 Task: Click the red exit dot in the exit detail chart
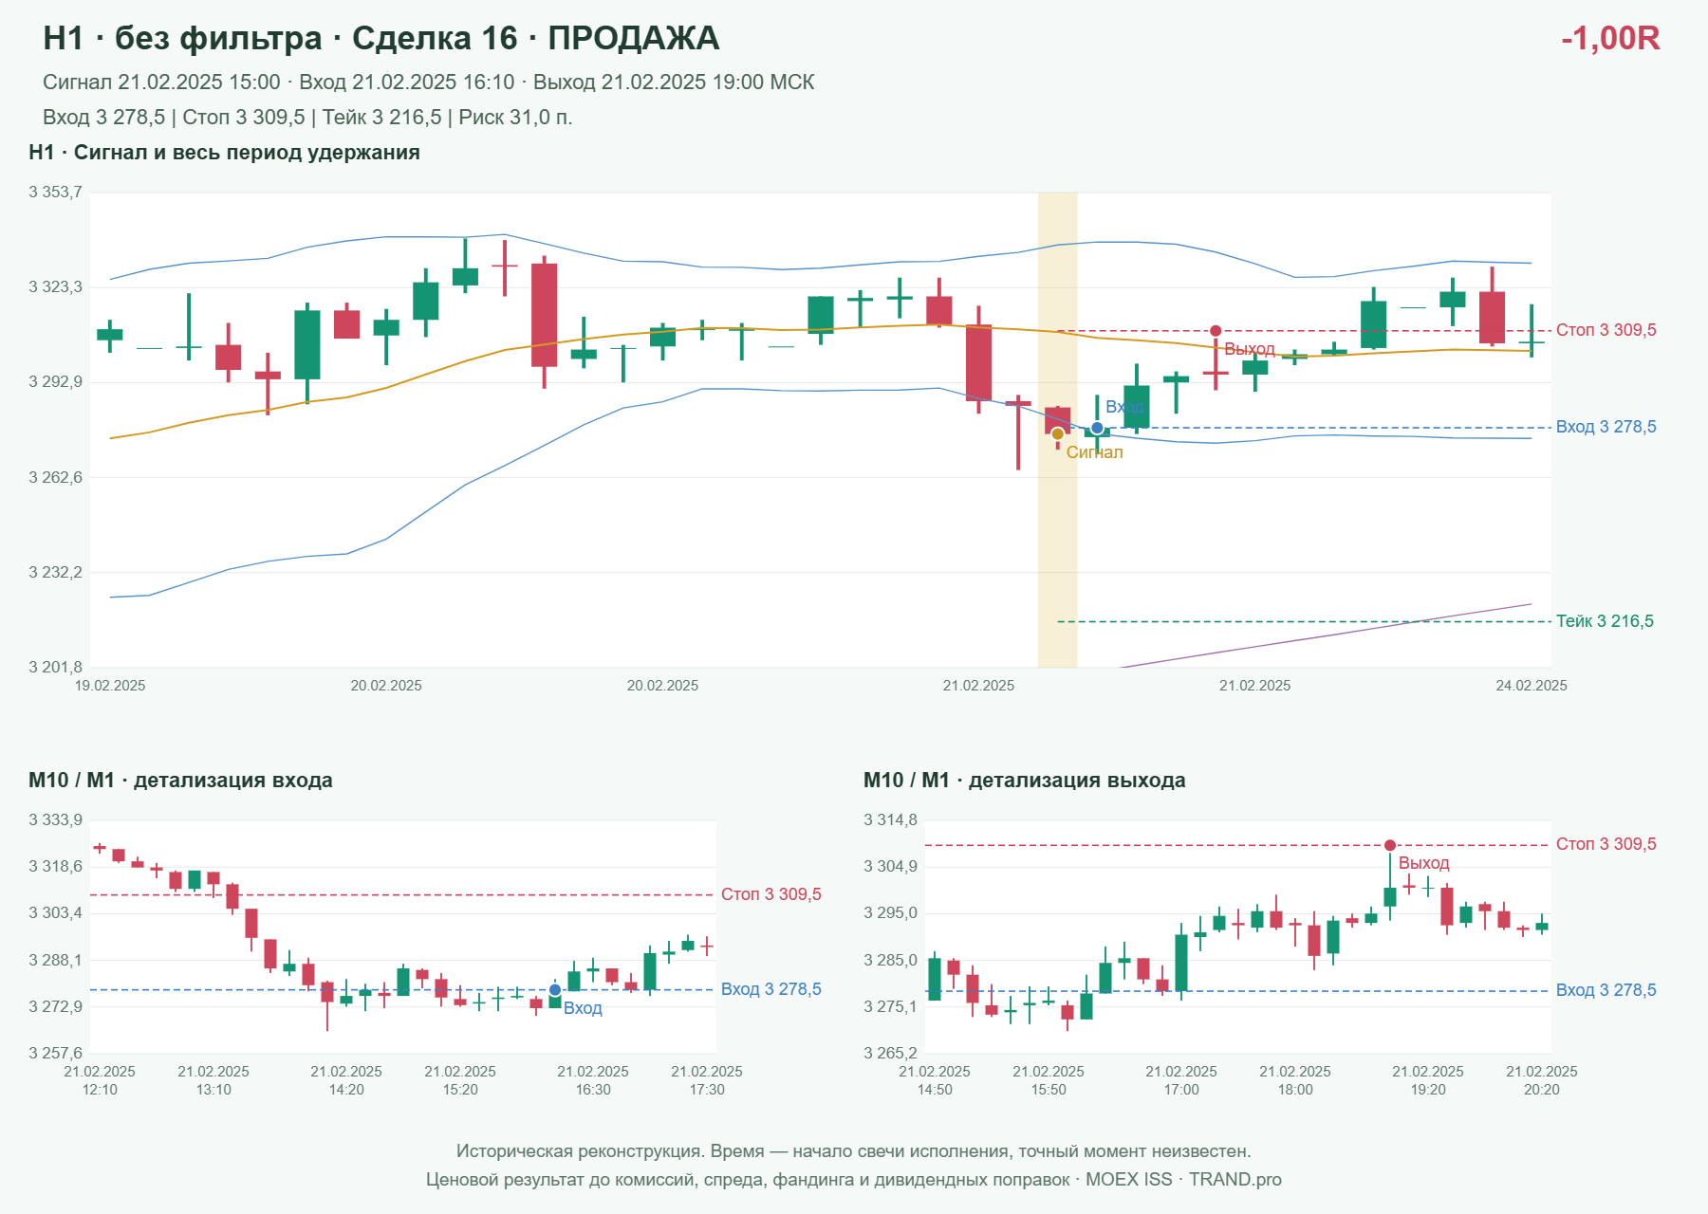(x=1390, y=845)
